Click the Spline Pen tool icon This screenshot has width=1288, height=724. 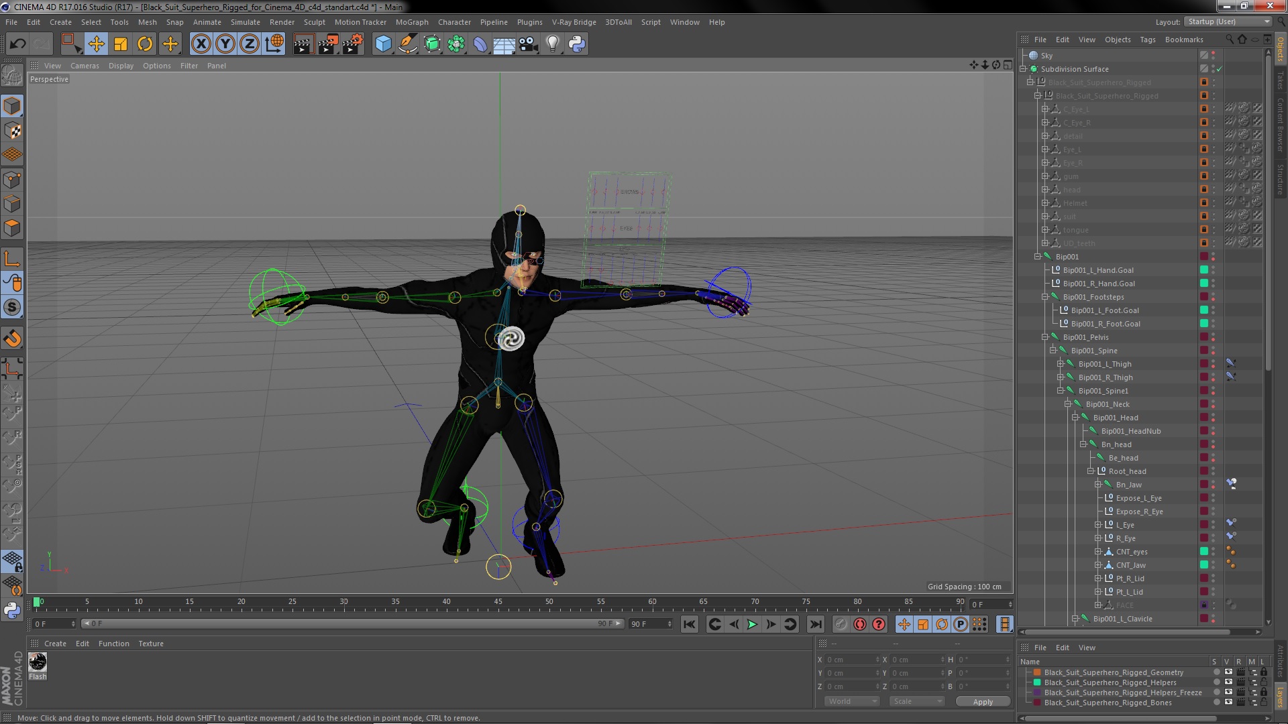pos(407,44)
